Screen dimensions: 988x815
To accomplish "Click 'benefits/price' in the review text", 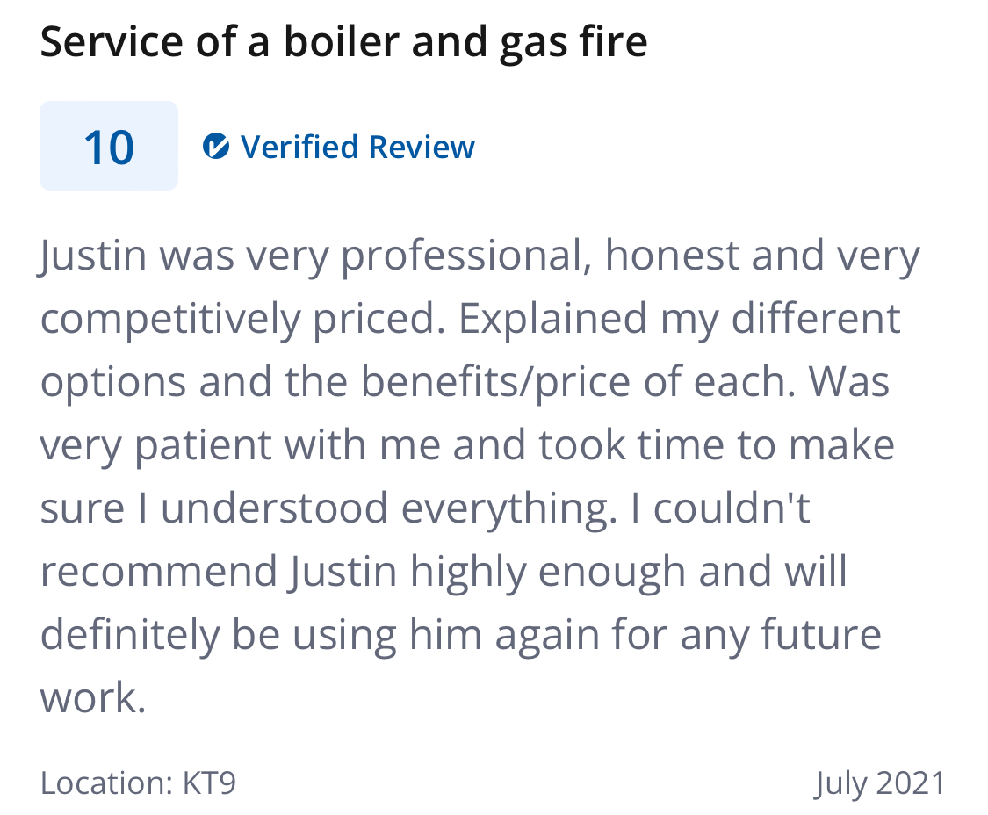I will 495,383.
